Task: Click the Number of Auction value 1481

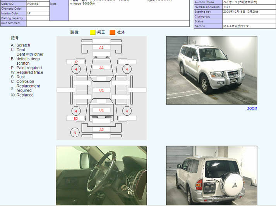Action: tap(226, 7)
